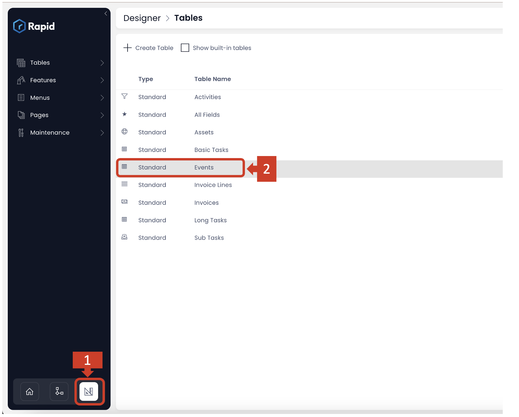Click the star icon beside All Fields
Screen dimensions: 519x417
[x=125, y=114]
